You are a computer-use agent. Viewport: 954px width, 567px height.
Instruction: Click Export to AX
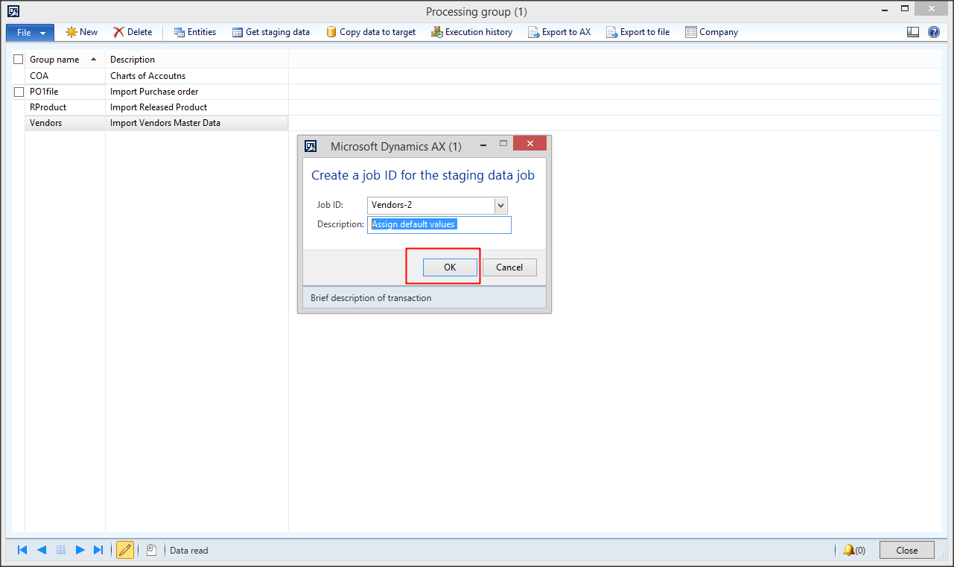pos(559,32)
